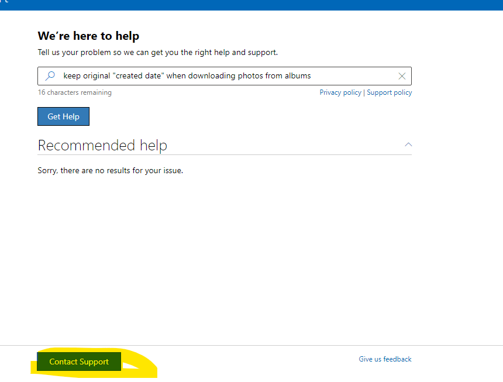
Task: Collapse the Recommended help section
Action: (408, 144)
